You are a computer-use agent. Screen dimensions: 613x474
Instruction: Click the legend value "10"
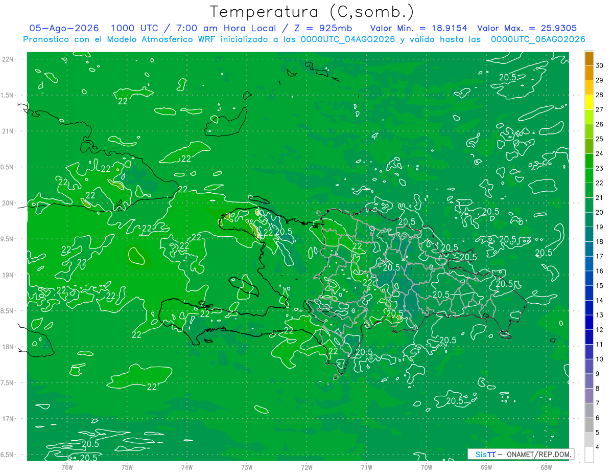tap(599, 359)
